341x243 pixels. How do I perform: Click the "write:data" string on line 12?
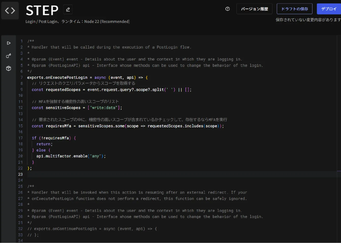click(104, 108)
